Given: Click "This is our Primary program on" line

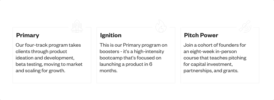Looking at the screenshot, I should coord(133,45).
